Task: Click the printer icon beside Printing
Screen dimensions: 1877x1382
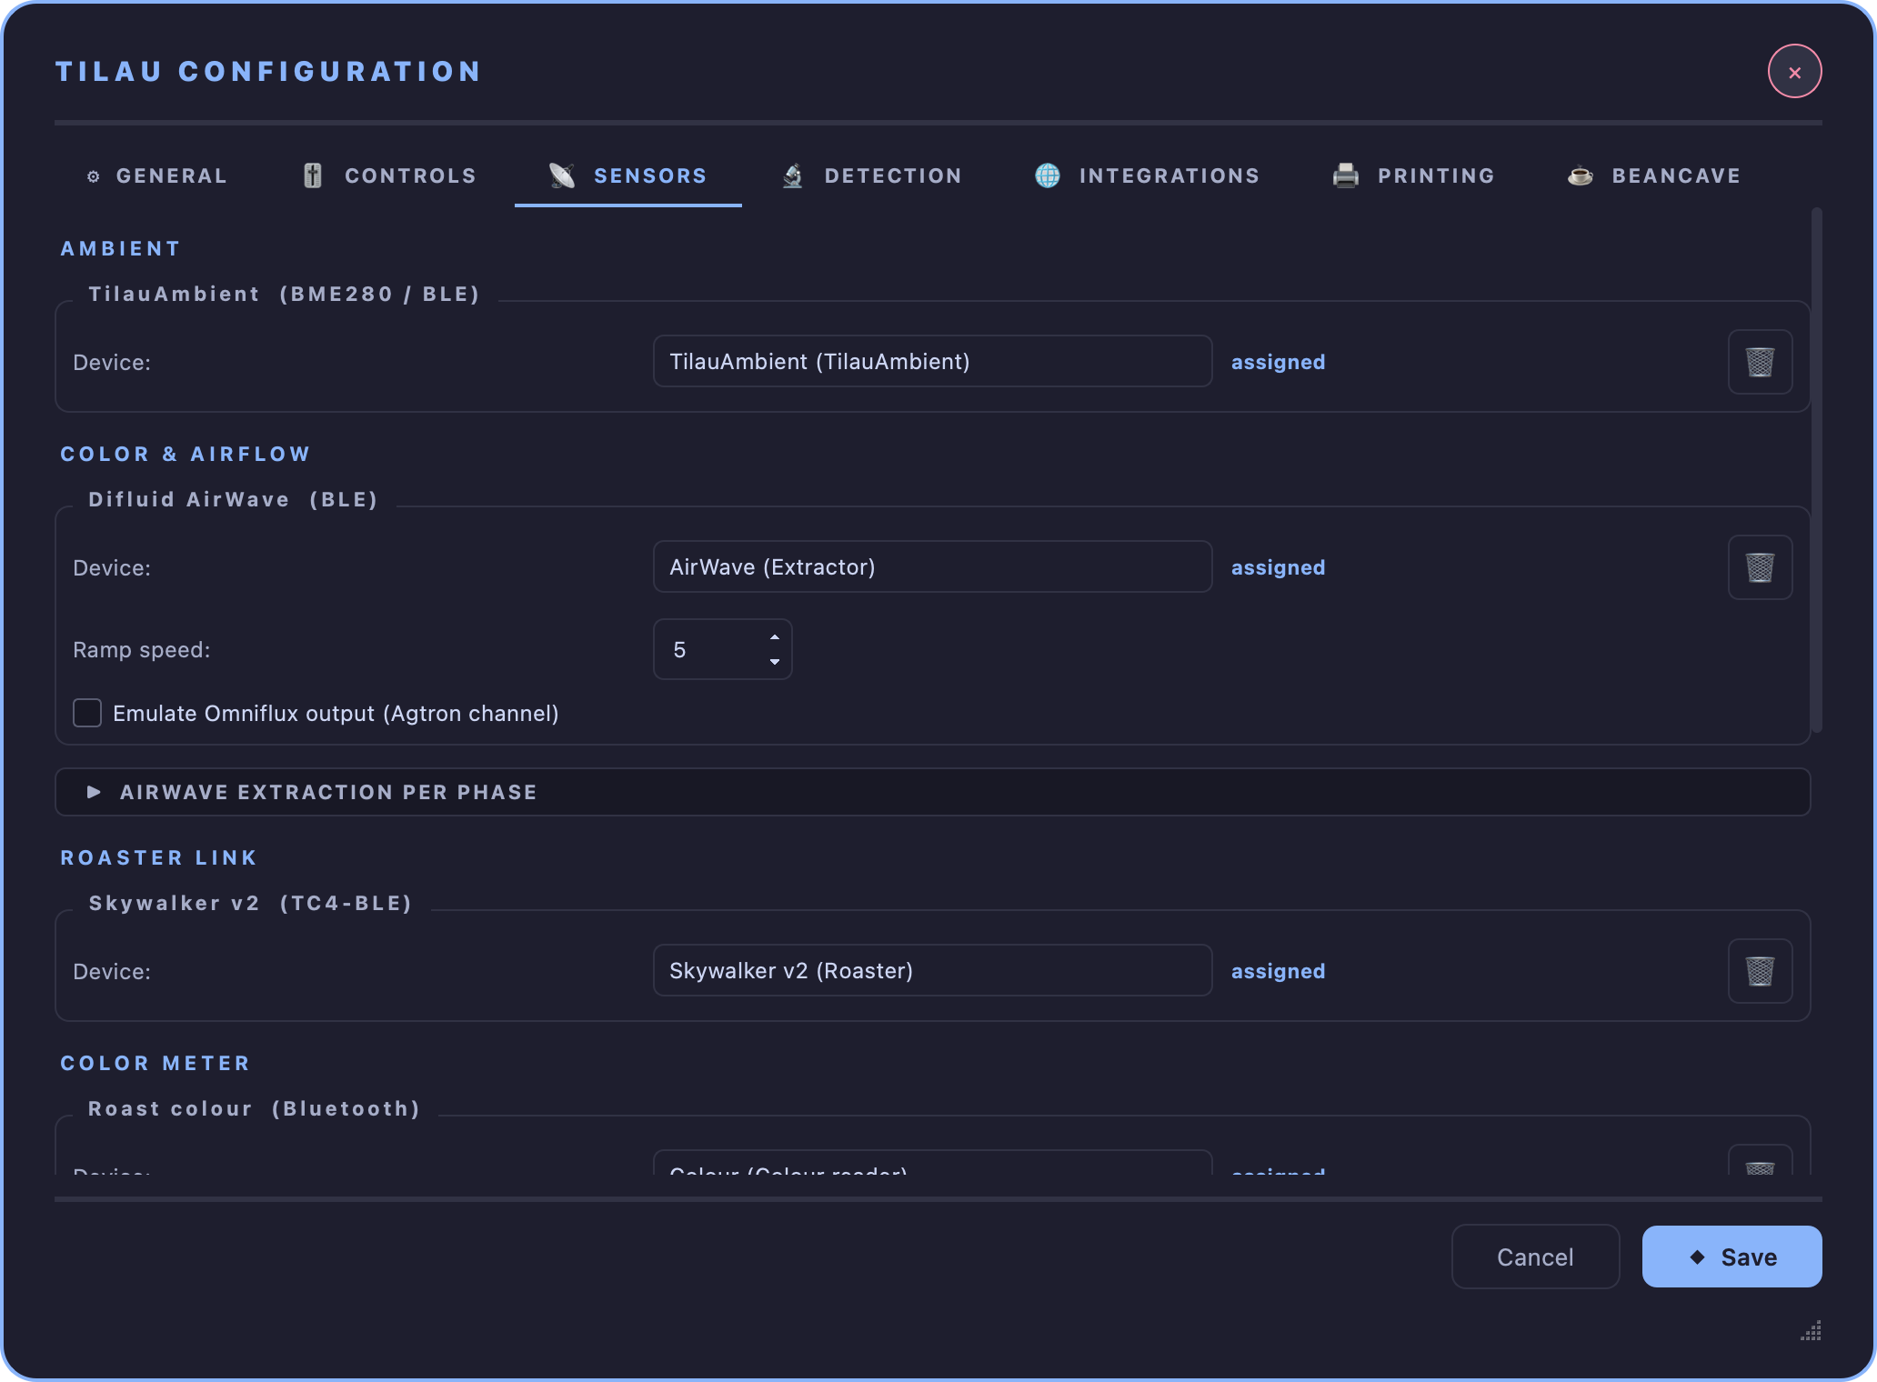Action: pos(1346,175)
